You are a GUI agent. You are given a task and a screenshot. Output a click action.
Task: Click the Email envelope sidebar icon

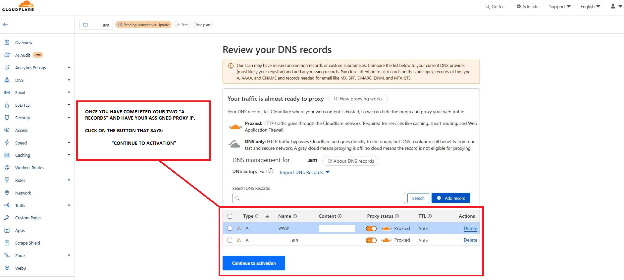[7, 92]
